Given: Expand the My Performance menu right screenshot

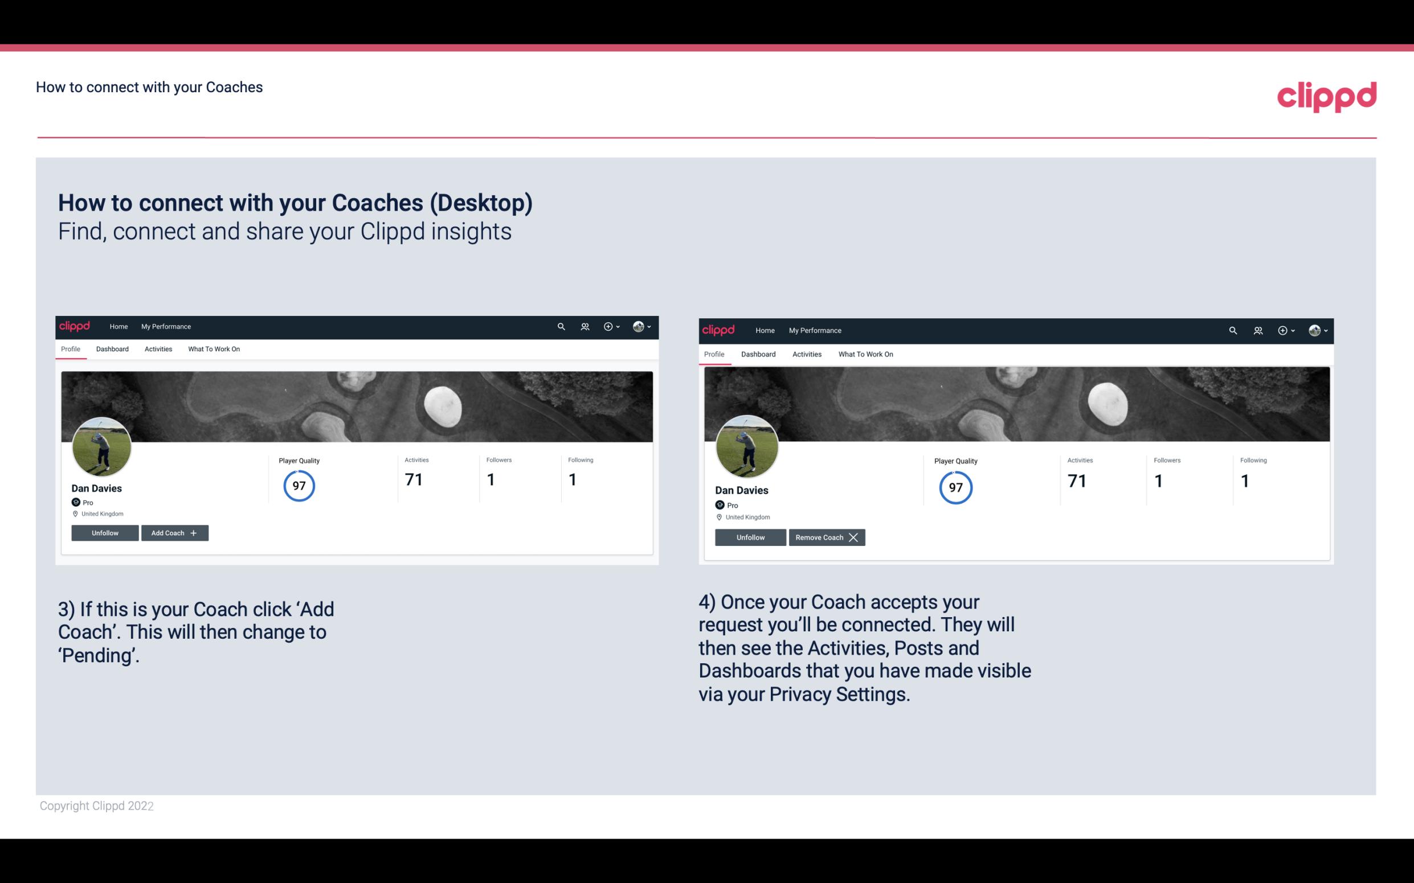Looking at the screenshot, I should (x=815, y=330).
